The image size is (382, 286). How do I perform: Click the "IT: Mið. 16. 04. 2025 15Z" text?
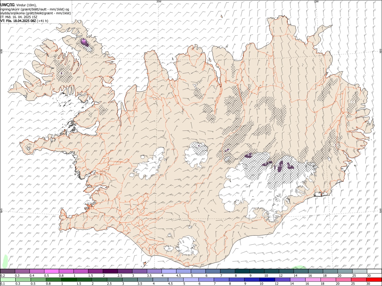click(x=19, y=17)
